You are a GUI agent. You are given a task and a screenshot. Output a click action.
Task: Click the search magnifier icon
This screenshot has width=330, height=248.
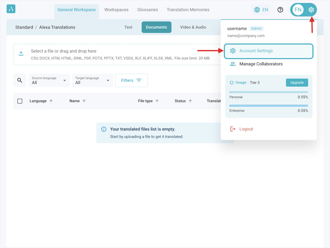pos(20,81)
